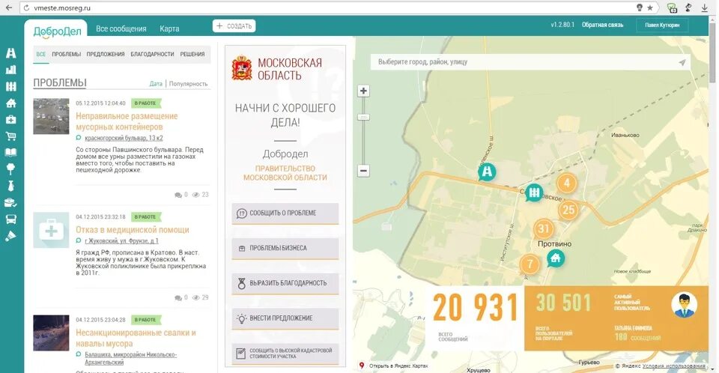Viewport: 719px width, 373px height.
Task: Open address link г Жуковский, ул. Фрунзе
Action: click(121, 241)
